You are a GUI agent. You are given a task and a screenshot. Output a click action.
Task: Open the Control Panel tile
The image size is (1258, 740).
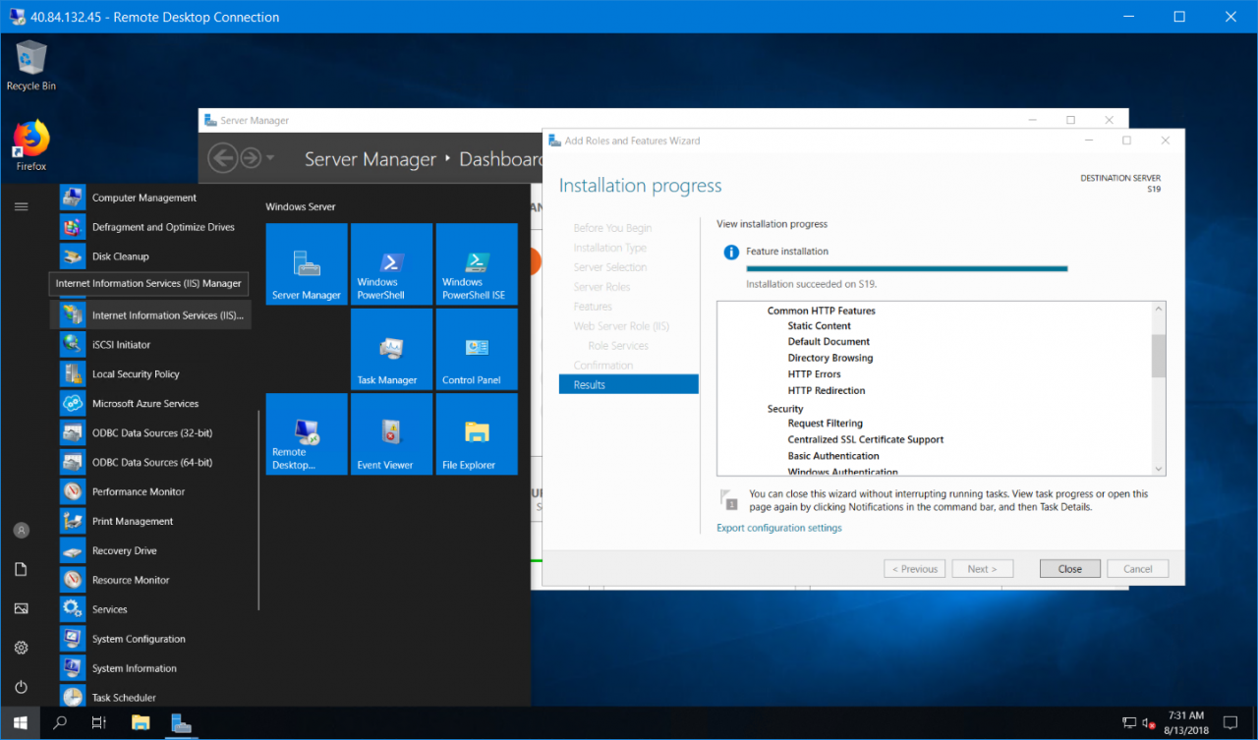coord(477,349)
